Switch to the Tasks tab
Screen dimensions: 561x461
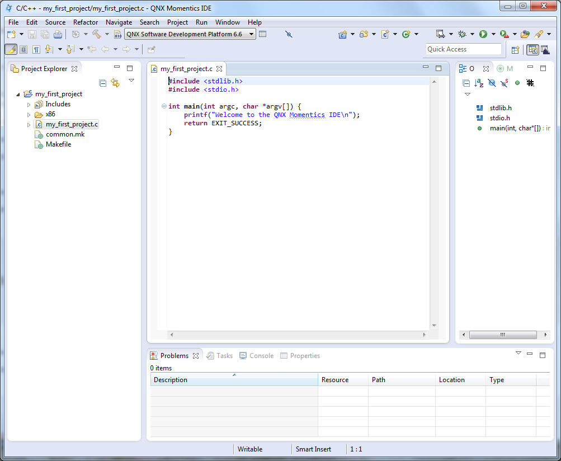pyautogui.click(x=220, y=356)
